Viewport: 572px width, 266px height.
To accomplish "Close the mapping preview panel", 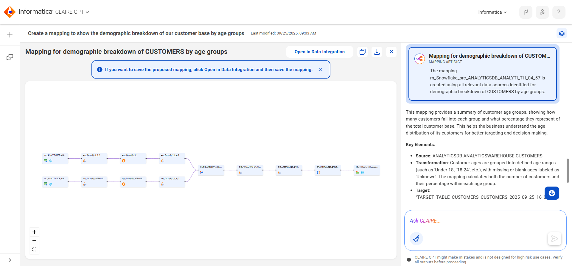I will coord(391,52).
